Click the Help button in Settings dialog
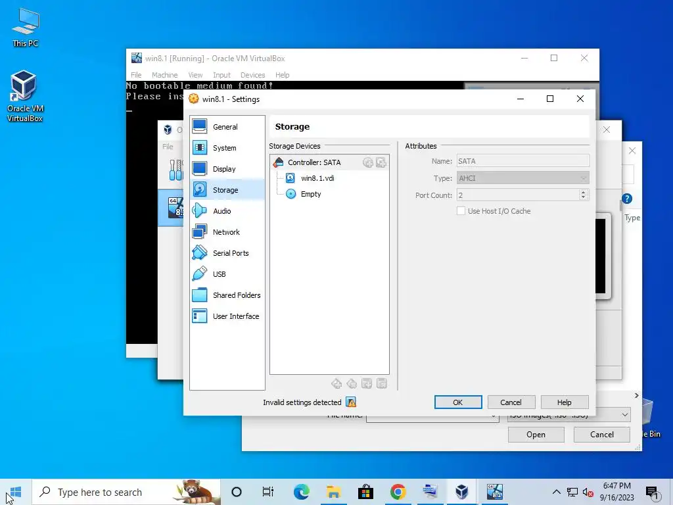The width and height of the screenshot is (673, 505). pos(565,402)
